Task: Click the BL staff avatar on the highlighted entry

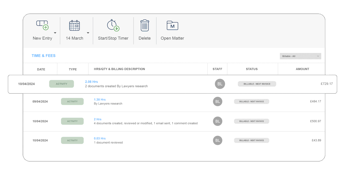Action: point(220,84)
